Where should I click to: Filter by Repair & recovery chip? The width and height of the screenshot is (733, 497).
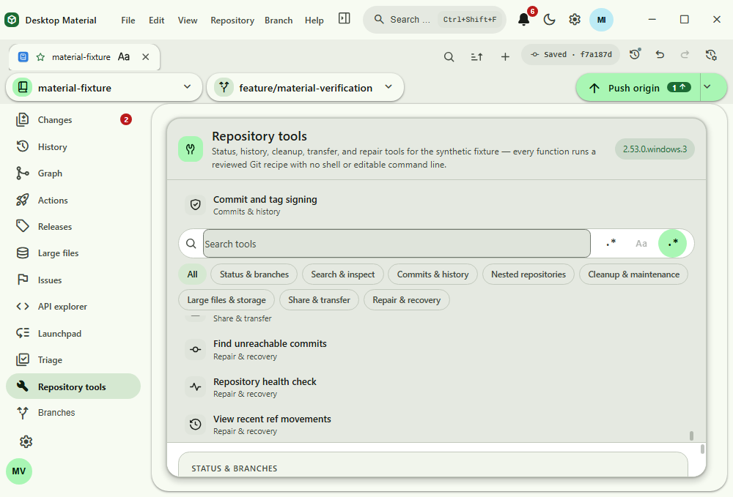click(407, 300)
